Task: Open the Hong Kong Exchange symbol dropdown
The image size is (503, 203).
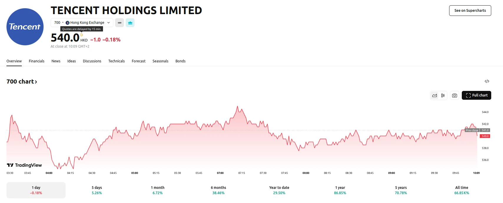Action: (82, 23)
